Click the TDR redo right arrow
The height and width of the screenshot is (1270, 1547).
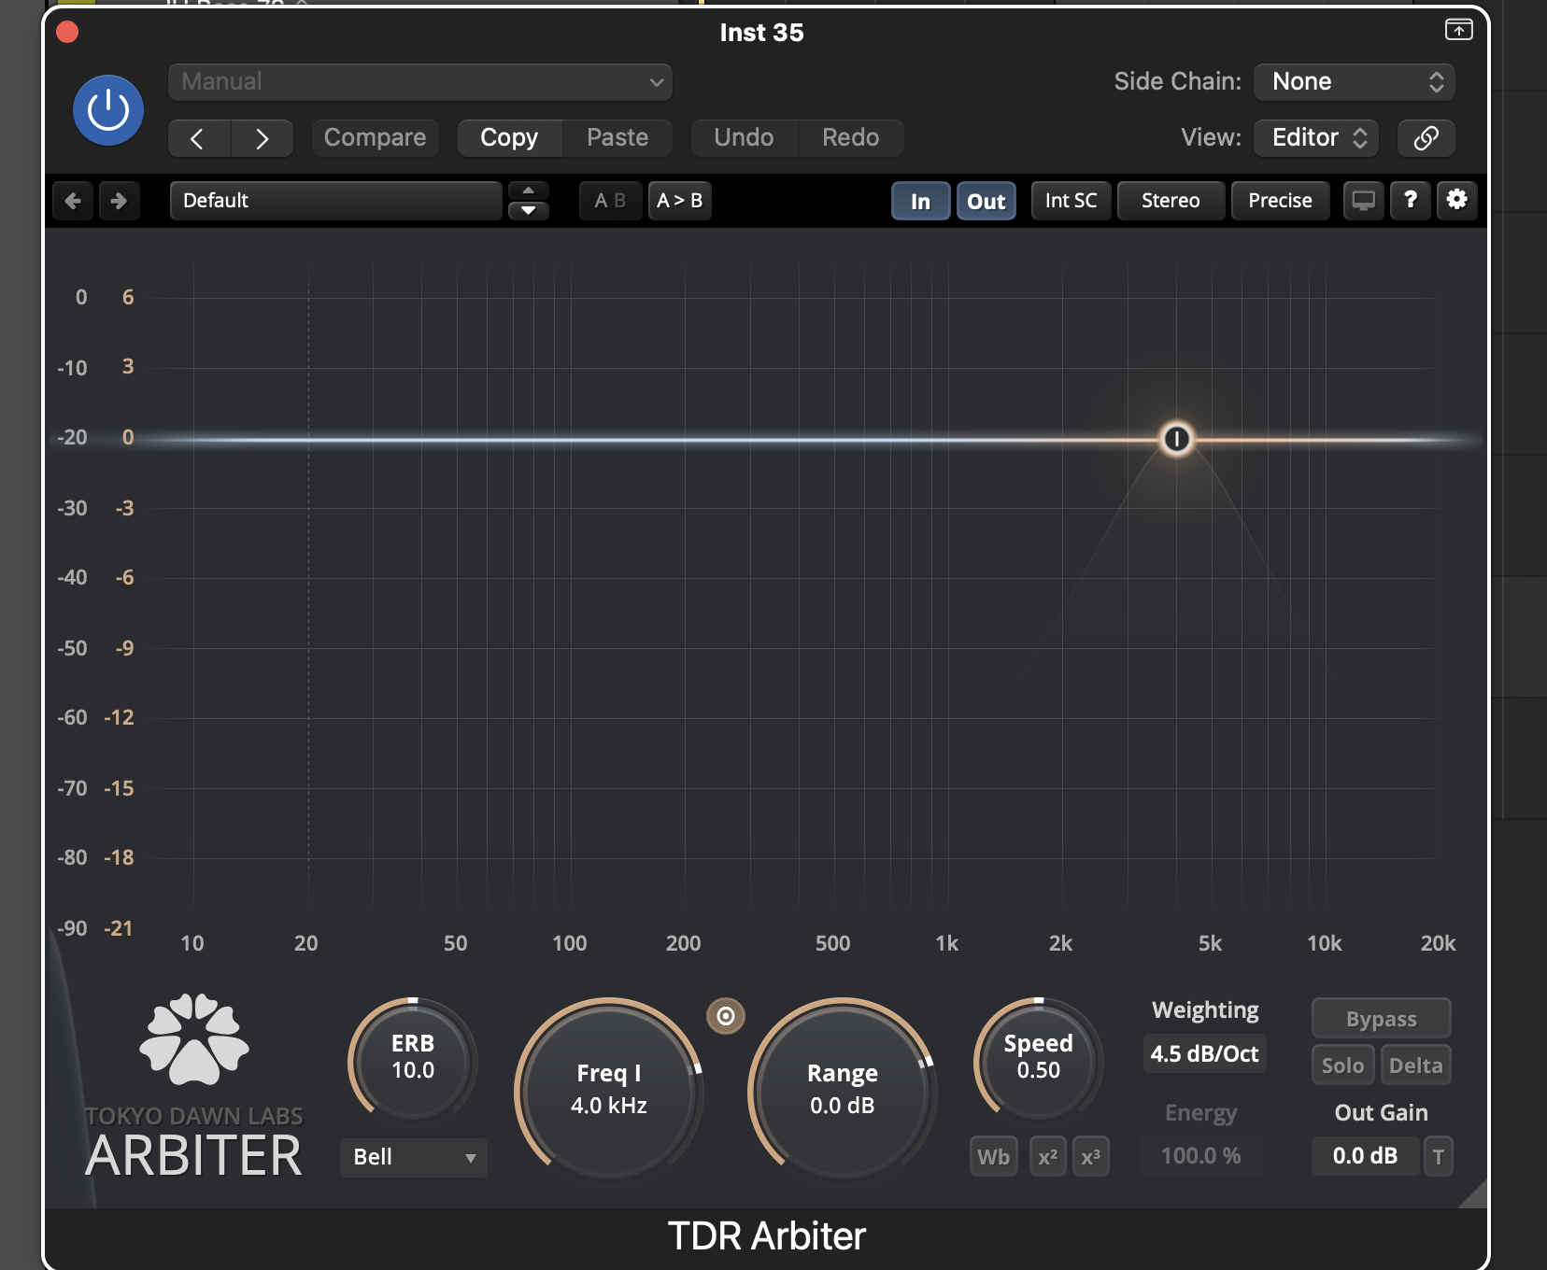pyautogui.click(x=119, y=201)
